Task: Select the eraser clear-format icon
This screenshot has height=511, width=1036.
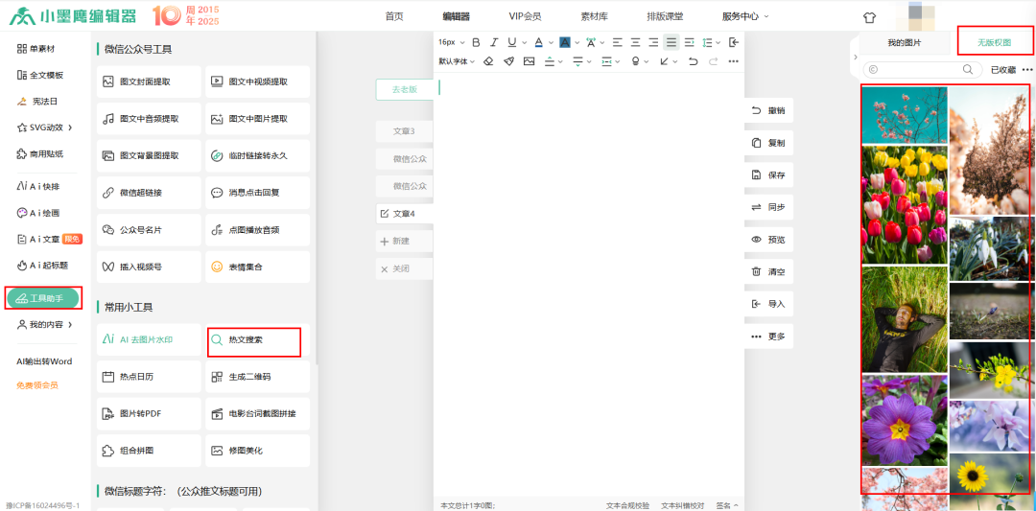Action: (488, 61)
